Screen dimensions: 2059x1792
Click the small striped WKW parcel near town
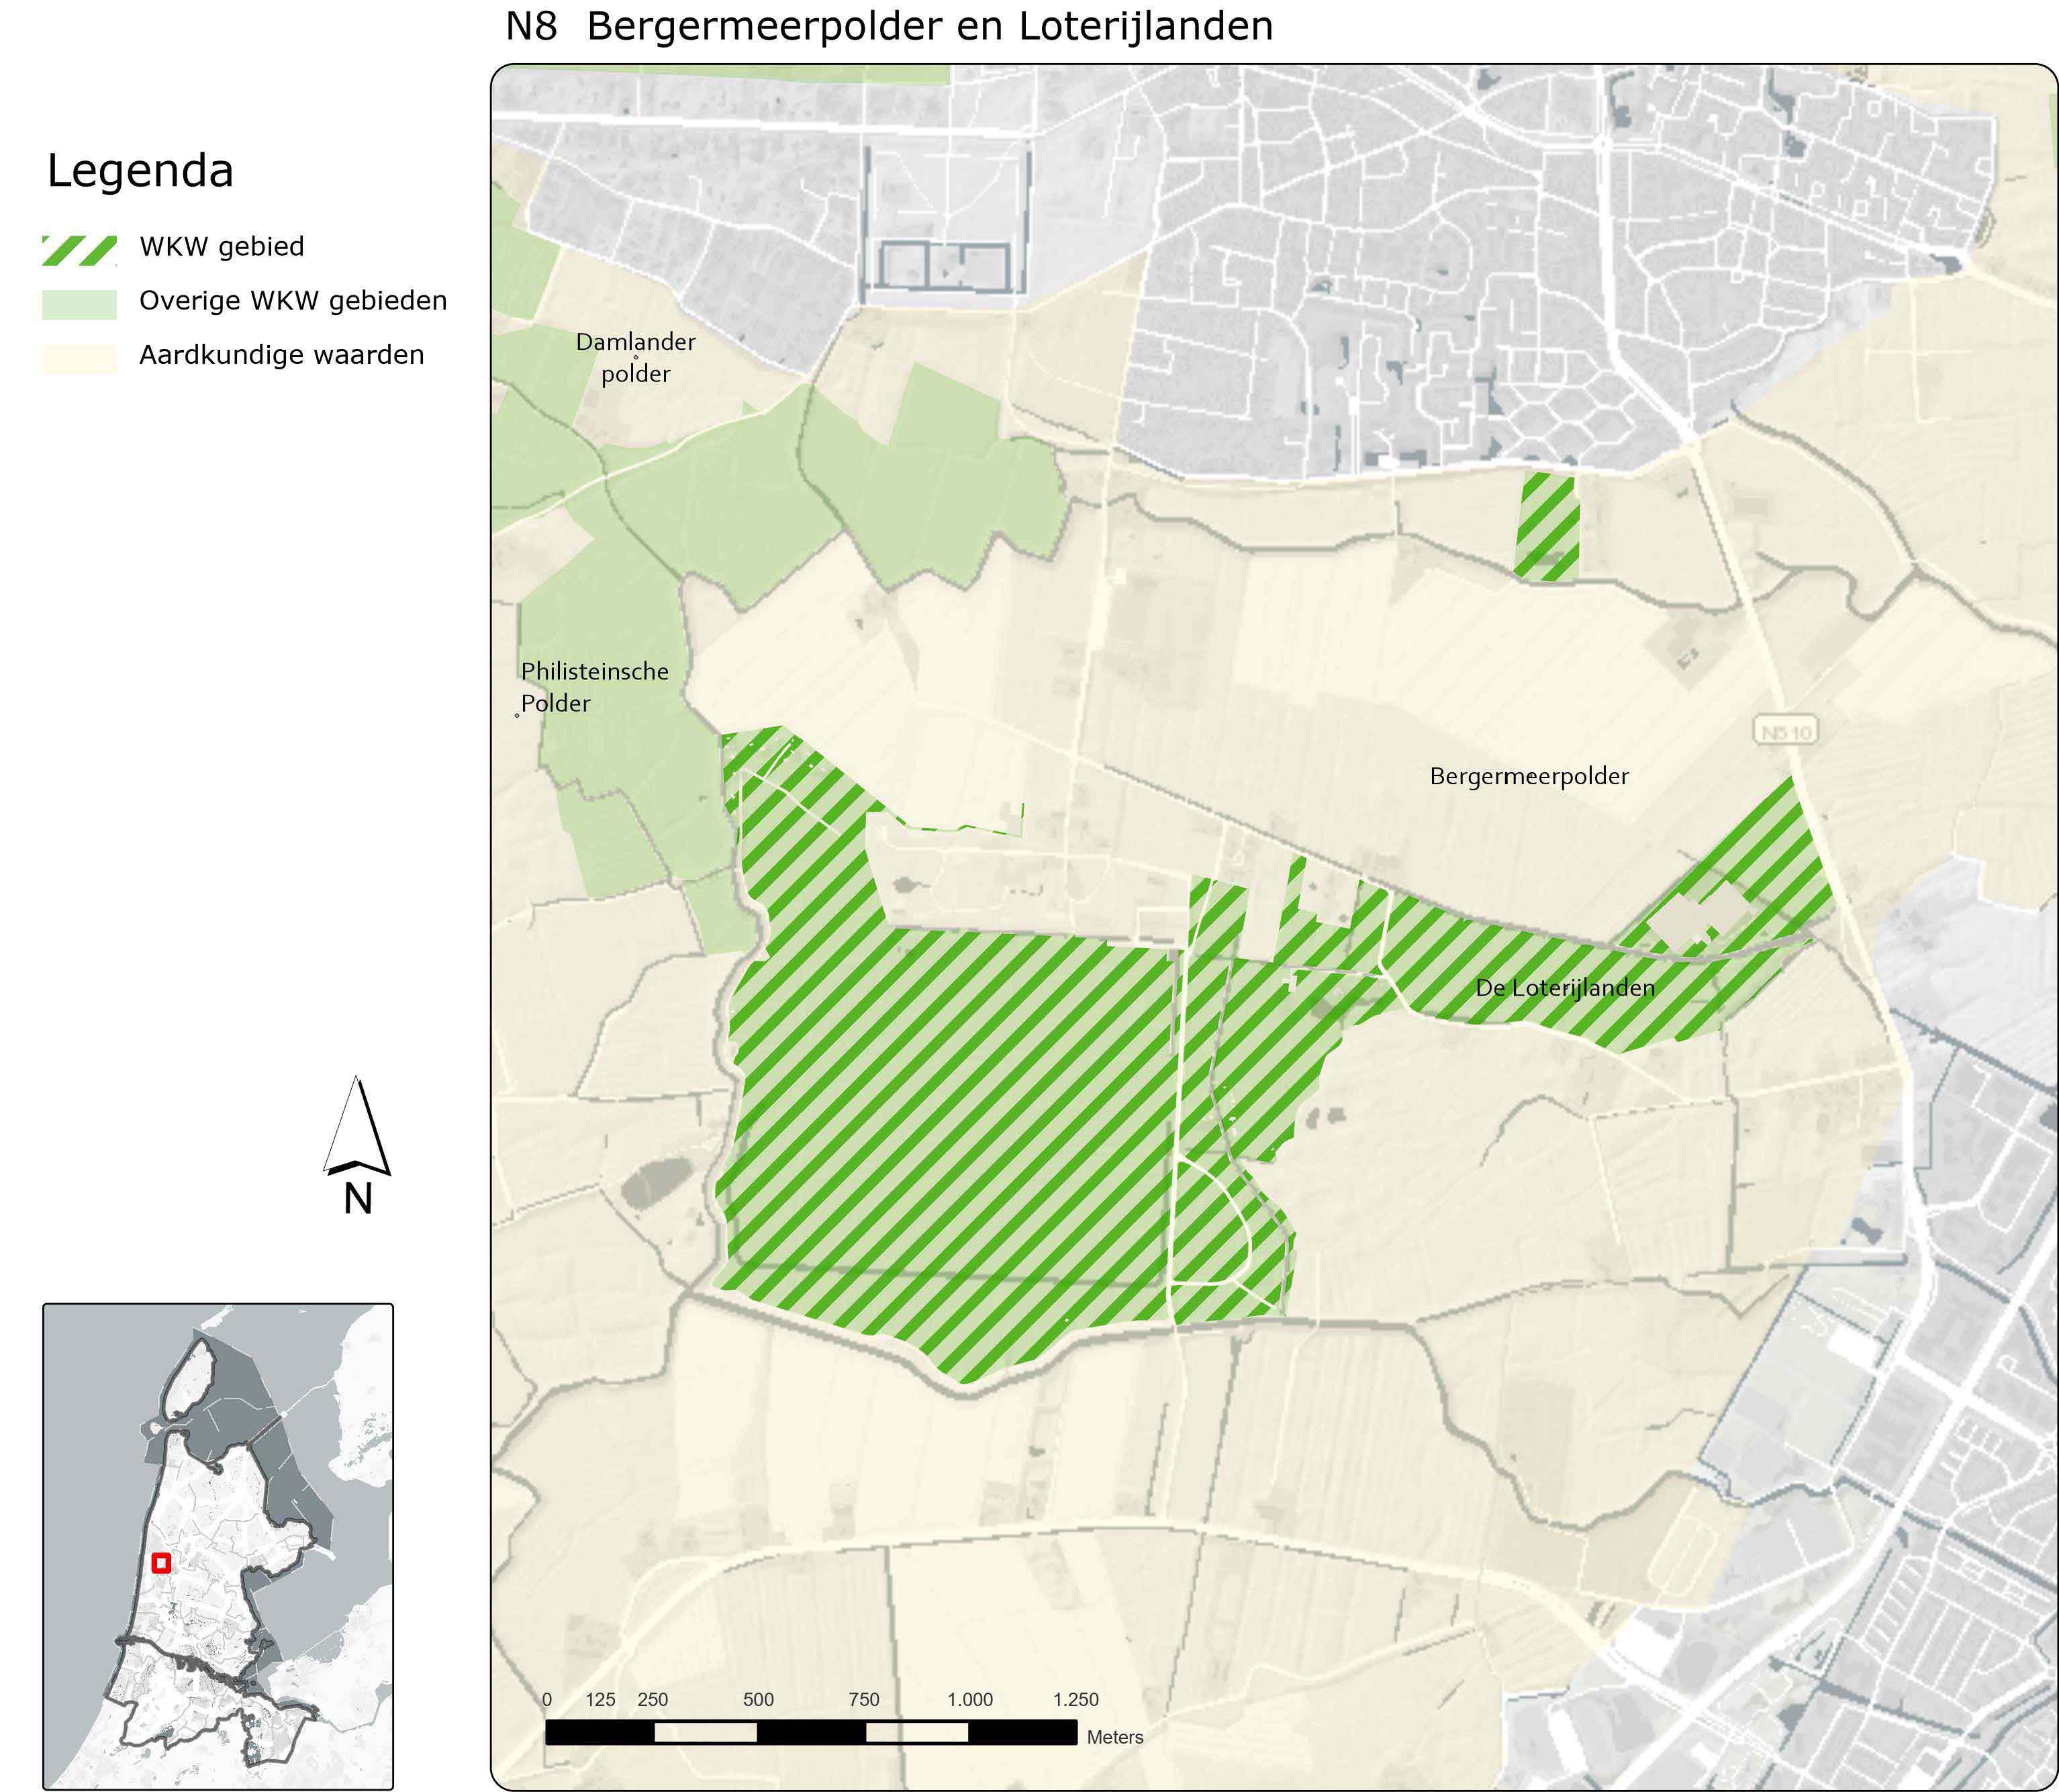1547,527
